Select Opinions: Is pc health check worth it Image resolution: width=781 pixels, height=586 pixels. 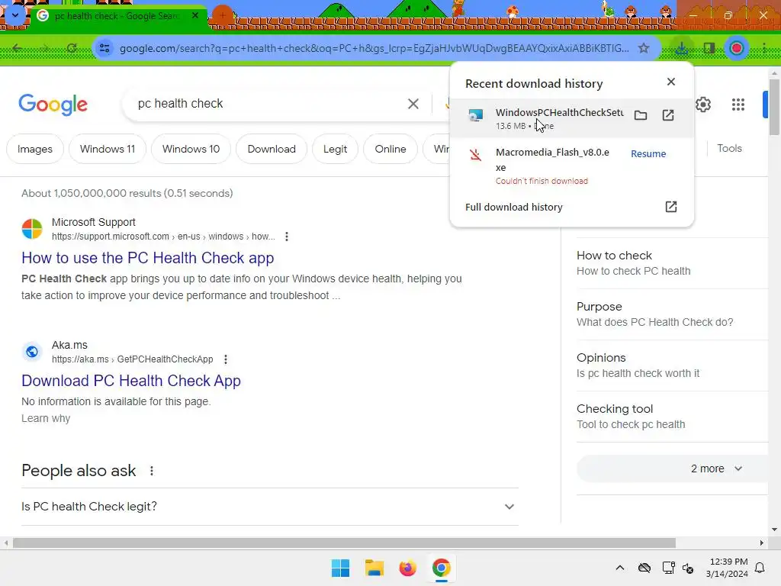pos(672,365)
